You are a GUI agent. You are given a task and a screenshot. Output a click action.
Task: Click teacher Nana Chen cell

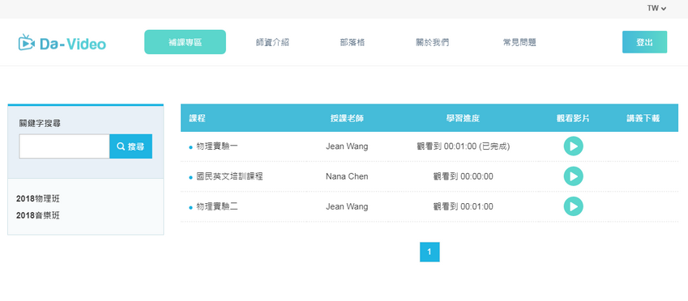click(347, 176)
